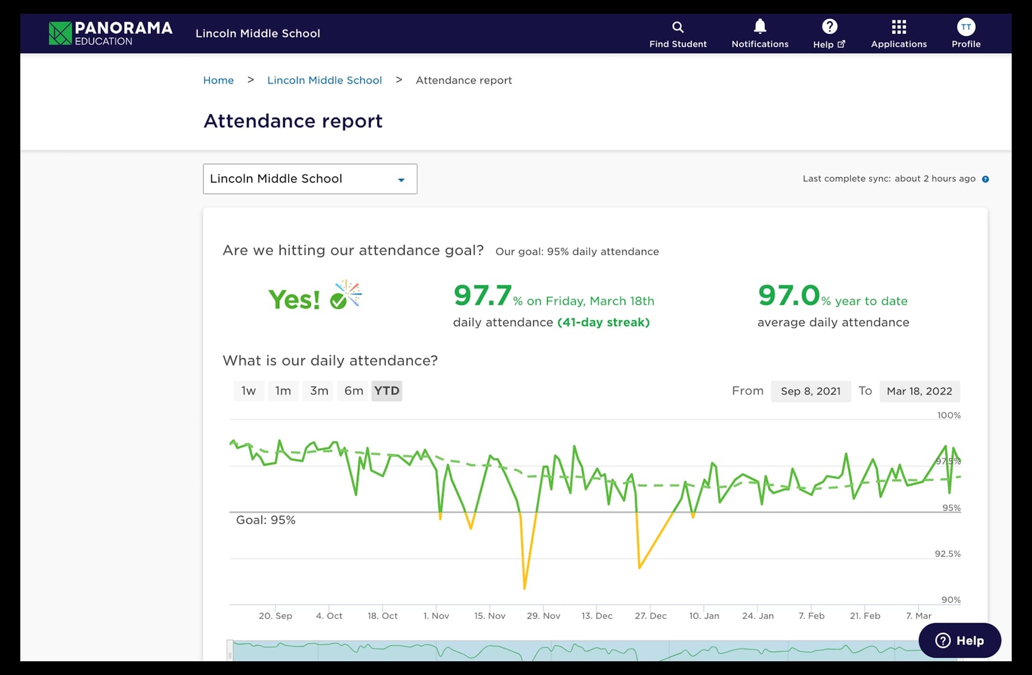This screenshot has height=675, width=1032.
Task: Open the school selector dropdown arrow
Action: click(x=401, y=179)
